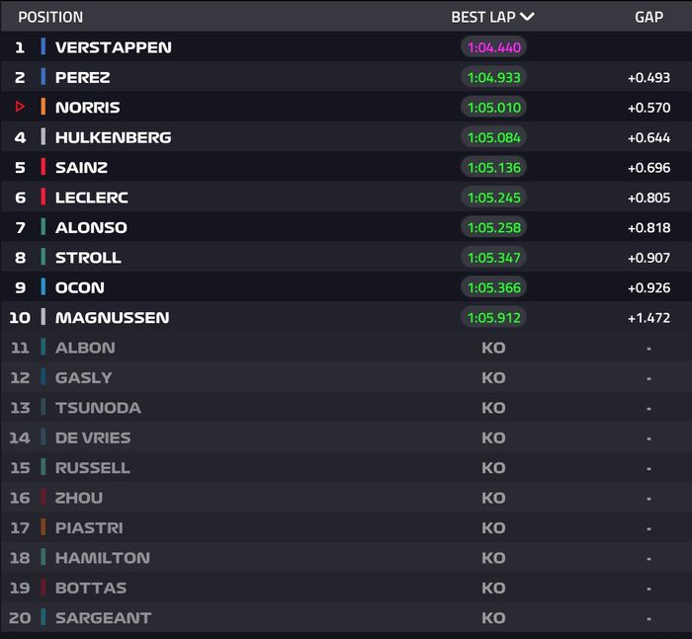Click Alonso's green team color bar
Screen dimensions: 692x639
tap(43, 227)
